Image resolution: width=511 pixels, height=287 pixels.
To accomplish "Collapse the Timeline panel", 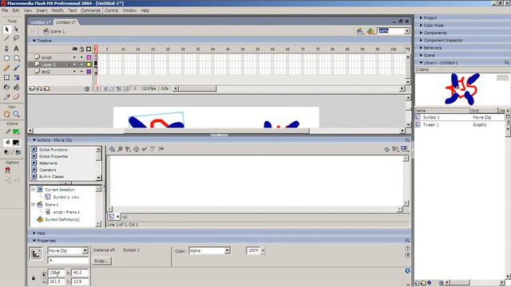I will [x=34, y=41].
